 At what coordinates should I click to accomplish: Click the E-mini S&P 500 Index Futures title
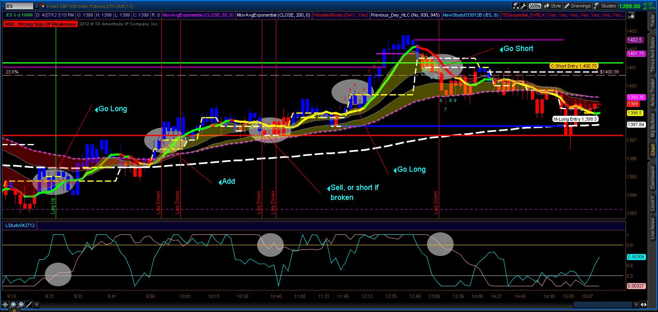pyautogui.click(x=89, y=6)
